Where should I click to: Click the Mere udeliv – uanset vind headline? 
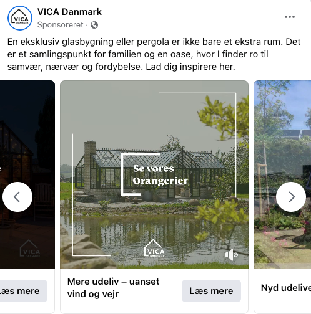[114, 288]
